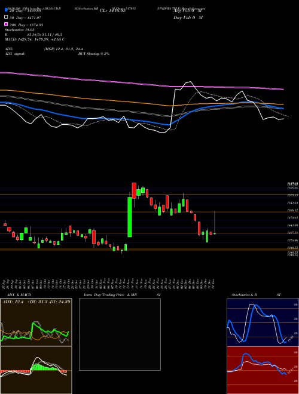The height and width of the screenshot is (394, 299).
Task: Click the "Day Vol: 0 M" text
Action: coord(188,17)
